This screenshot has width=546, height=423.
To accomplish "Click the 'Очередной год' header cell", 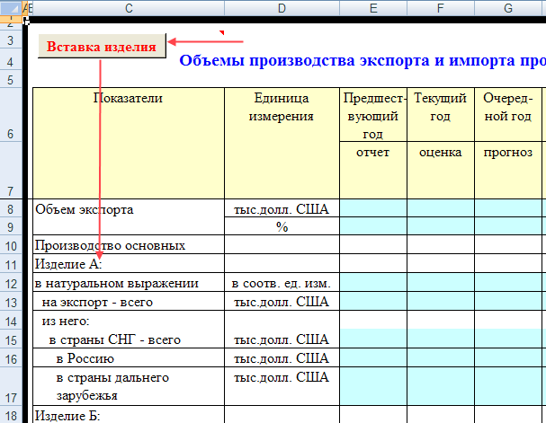I will 508,115.
